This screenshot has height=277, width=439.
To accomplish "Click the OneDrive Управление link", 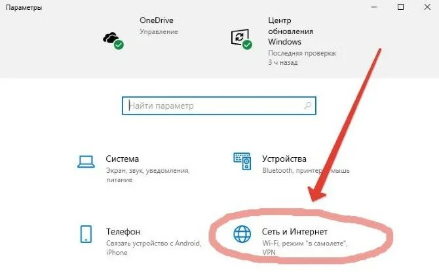I will click(x=159, y=31).
